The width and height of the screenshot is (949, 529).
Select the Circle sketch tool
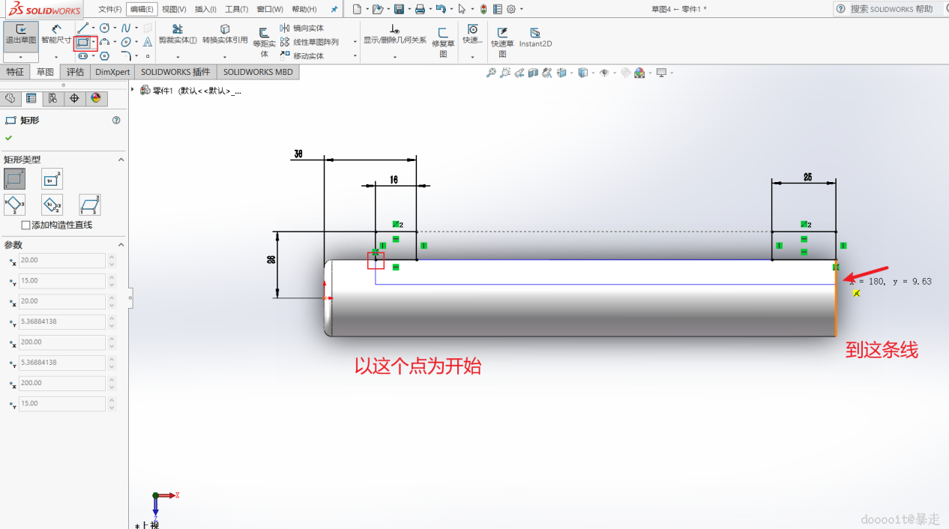click(104, 28)
